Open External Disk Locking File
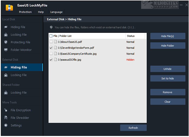Viewport: 189px width, 137px height. [x=22, y=75]
